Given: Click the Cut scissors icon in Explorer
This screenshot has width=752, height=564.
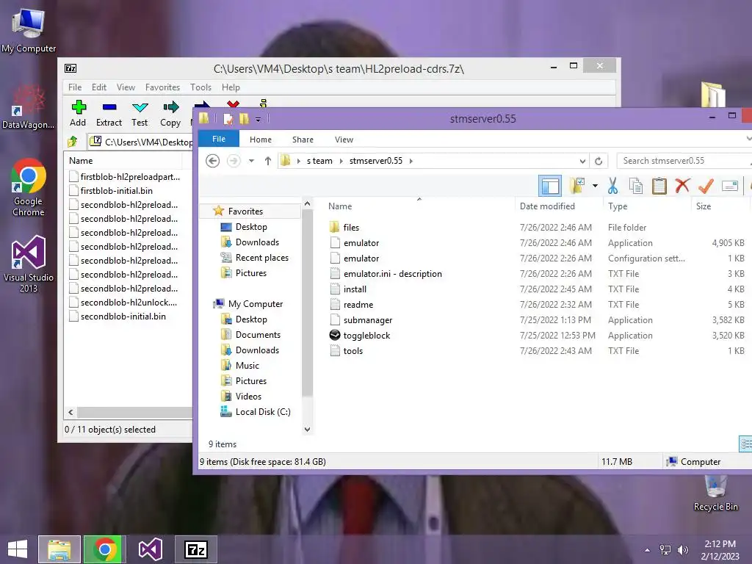Looking at the screenshot, I should click(x=612, y=186).
